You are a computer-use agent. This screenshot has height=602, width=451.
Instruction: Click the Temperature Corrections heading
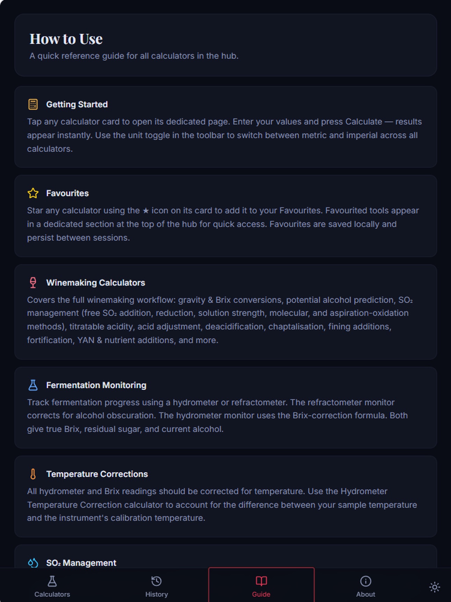click(x=97, y=474)
